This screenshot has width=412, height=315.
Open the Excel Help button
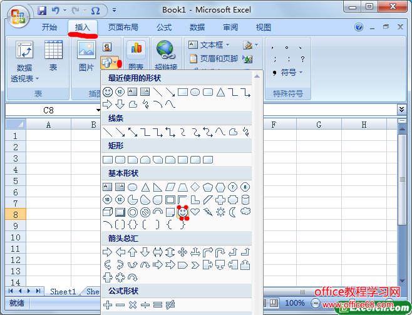[359, 27]
